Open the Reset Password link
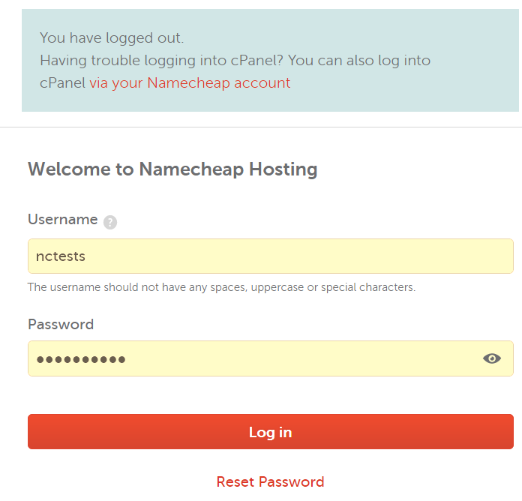Screen dimensions: 522x501 pos(270,481)
